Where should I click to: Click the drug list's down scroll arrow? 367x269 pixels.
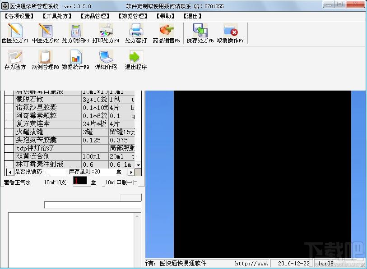pos(138,165)
